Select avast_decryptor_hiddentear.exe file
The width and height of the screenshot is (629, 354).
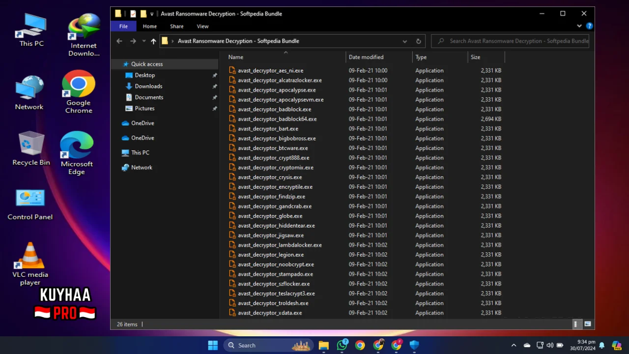tap(276, 226)
